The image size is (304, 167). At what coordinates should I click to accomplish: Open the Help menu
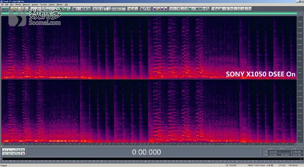pyautogui.click(x=66, y=5)
